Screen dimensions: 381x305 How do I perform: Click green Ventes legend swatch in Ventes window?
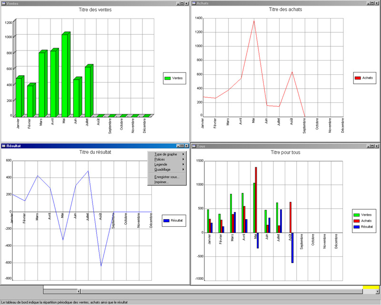(168, 78)
